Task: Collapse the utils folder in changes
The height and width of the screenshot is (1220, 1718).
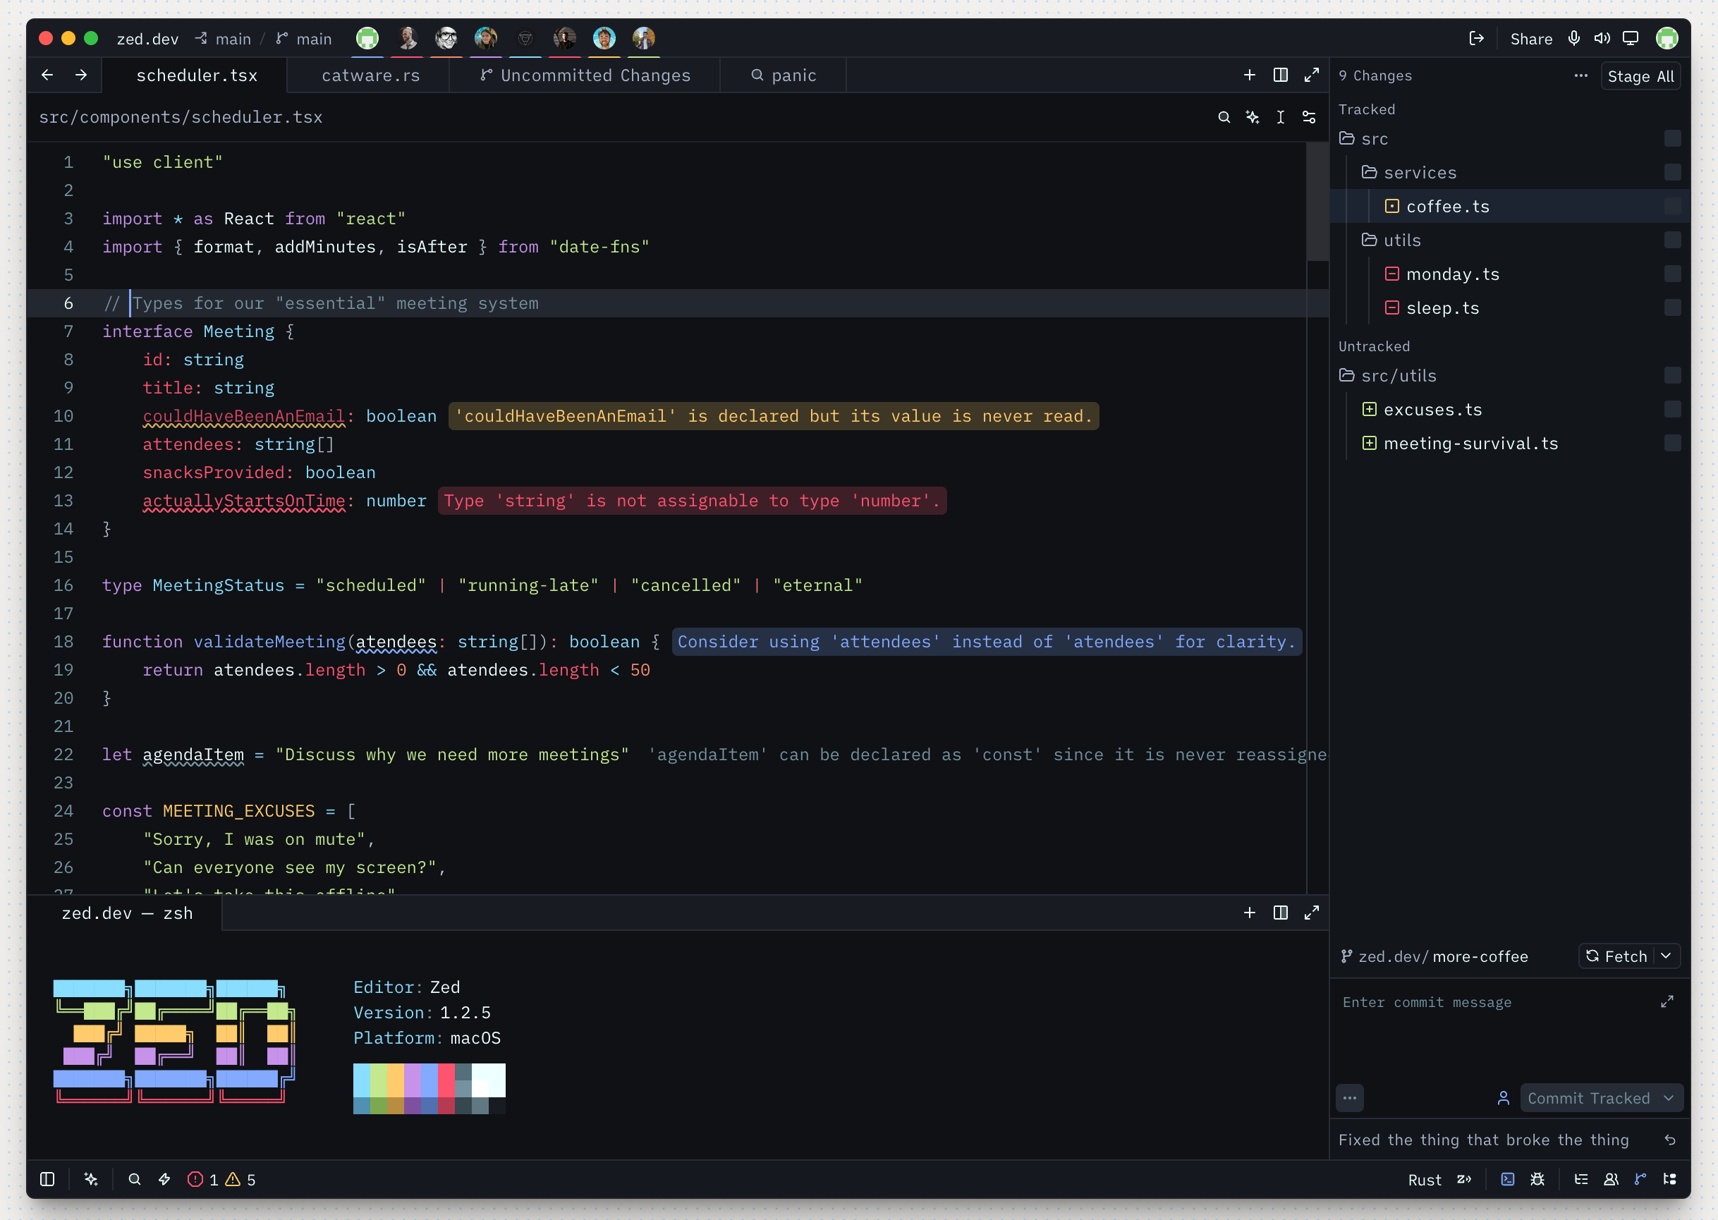Action: 1391,240
